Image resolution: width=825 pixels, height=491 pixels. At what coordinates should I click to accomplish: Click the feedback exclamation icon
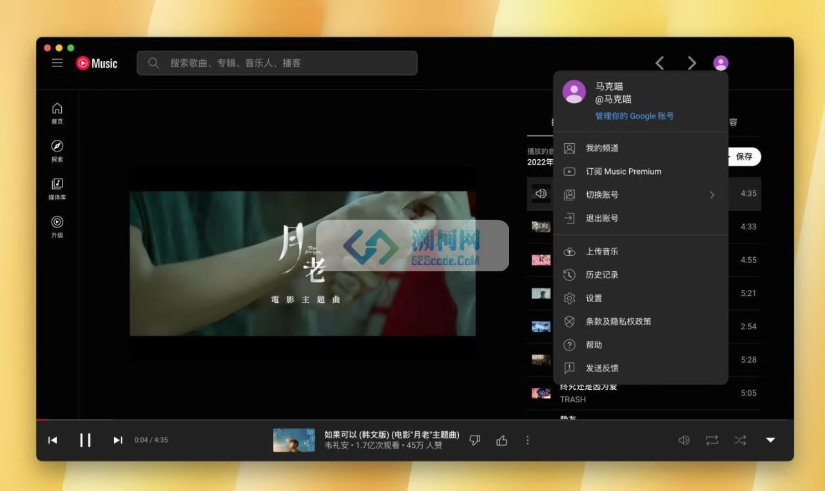[x=569, y=368]
